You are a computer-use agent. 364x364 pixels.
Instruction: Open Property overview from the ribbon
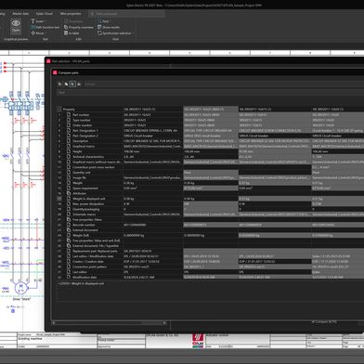click(79, 27)
